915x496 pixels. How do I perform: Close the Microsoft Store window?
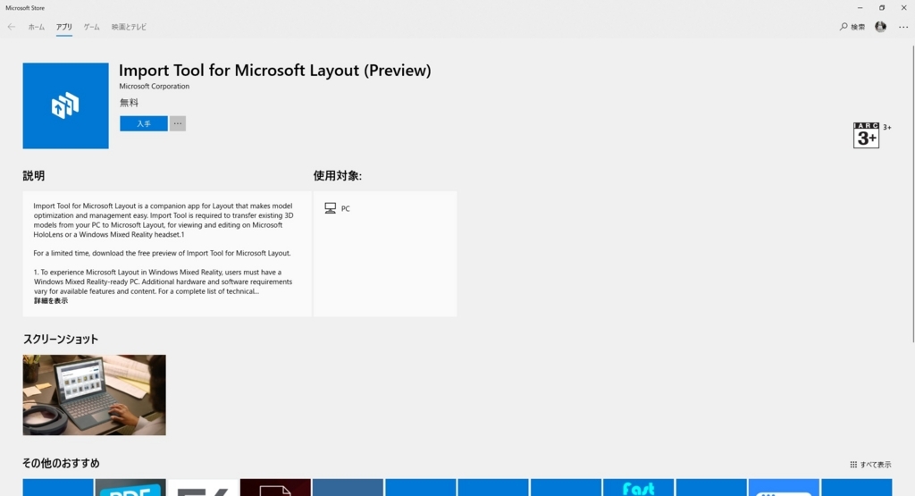[x=904, y=7]
